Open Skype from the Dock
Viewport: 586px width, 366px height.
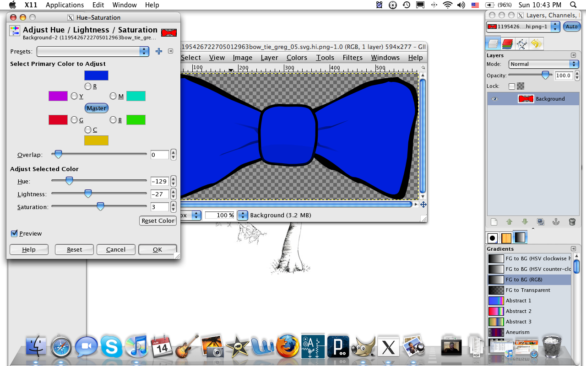tap(111, 346)
